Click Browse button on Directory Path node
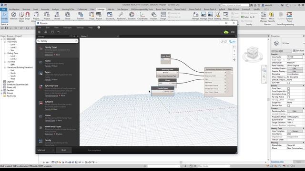Screen dimensions: 305x171 click(x=167, y=73)
